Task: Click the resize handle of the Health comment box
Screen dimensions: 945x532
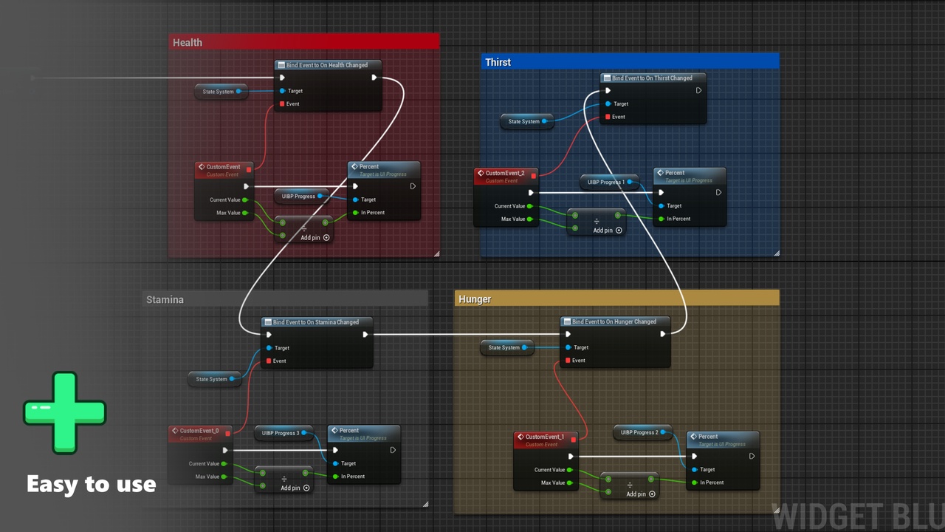Action: (436, 253)
